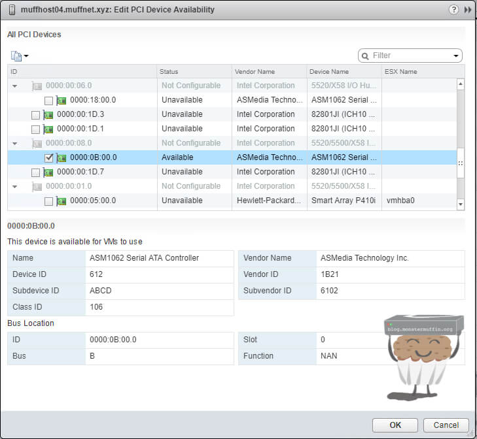Click the magnifier icon in Filter box

[366, 56]
